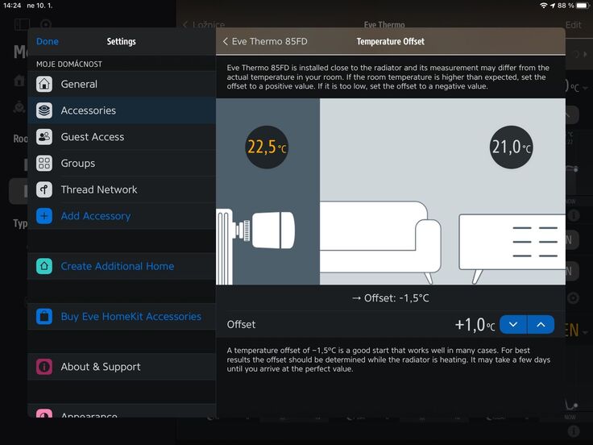593x445 pixels.
Task: Tap the Add Accessory plus icon
Action: point(44,216)
